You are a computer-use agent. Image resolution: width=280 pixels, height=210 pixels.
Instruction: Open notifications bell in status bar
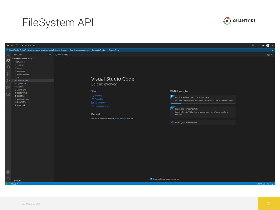[272, 184]
